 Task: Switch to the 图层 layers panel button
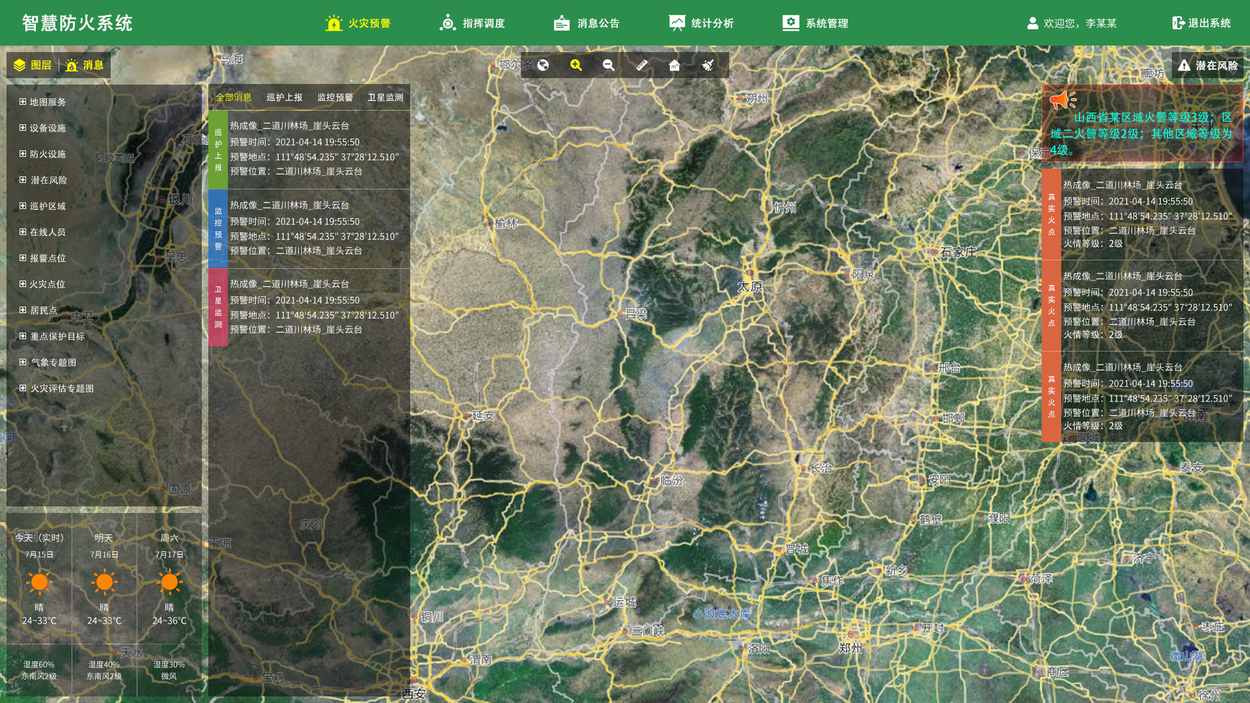(x=33, y=65)
